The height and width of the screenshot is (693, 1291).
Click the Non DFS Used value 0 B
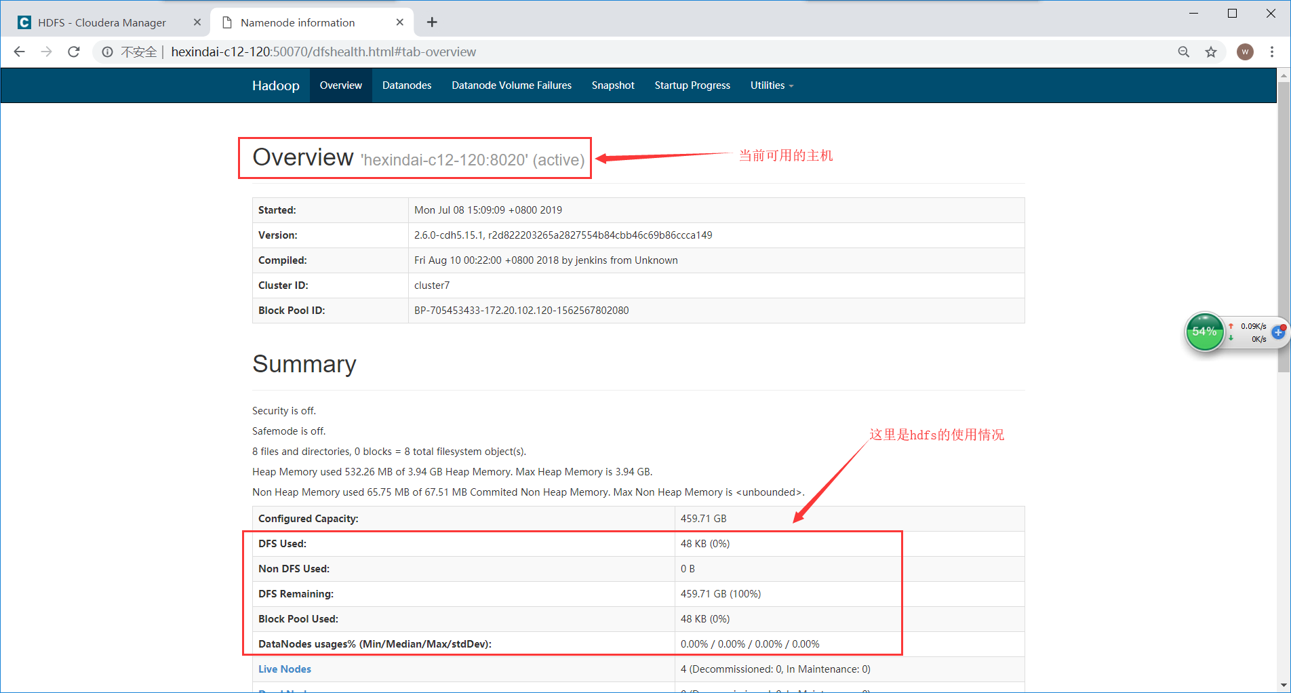[688, 569]
